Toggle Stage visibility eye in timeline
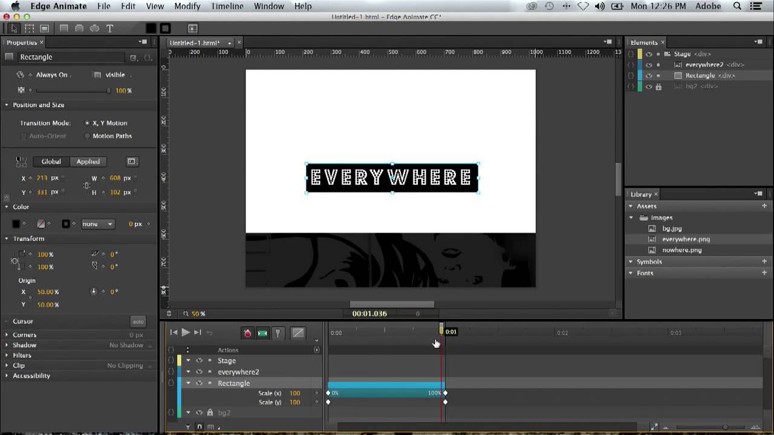Viewport: 774px width, 435px height. pos(199,361)
